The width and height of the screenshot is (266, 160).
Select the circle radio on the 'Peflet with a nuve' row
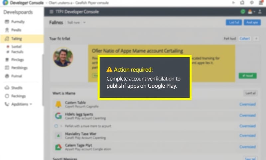coord(56,126)
